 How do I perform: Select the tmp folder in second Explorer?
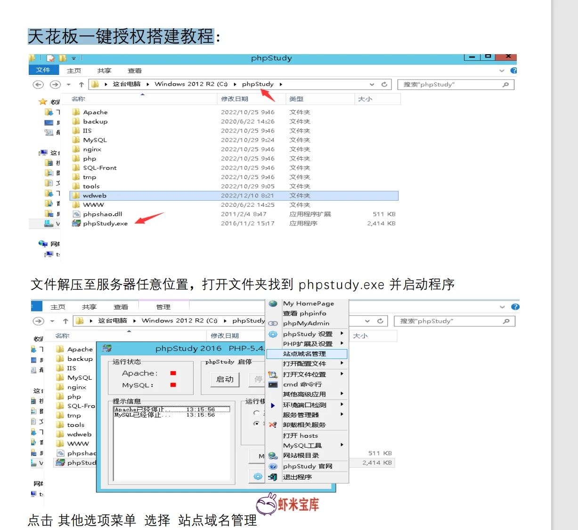(x=74, y=416)
